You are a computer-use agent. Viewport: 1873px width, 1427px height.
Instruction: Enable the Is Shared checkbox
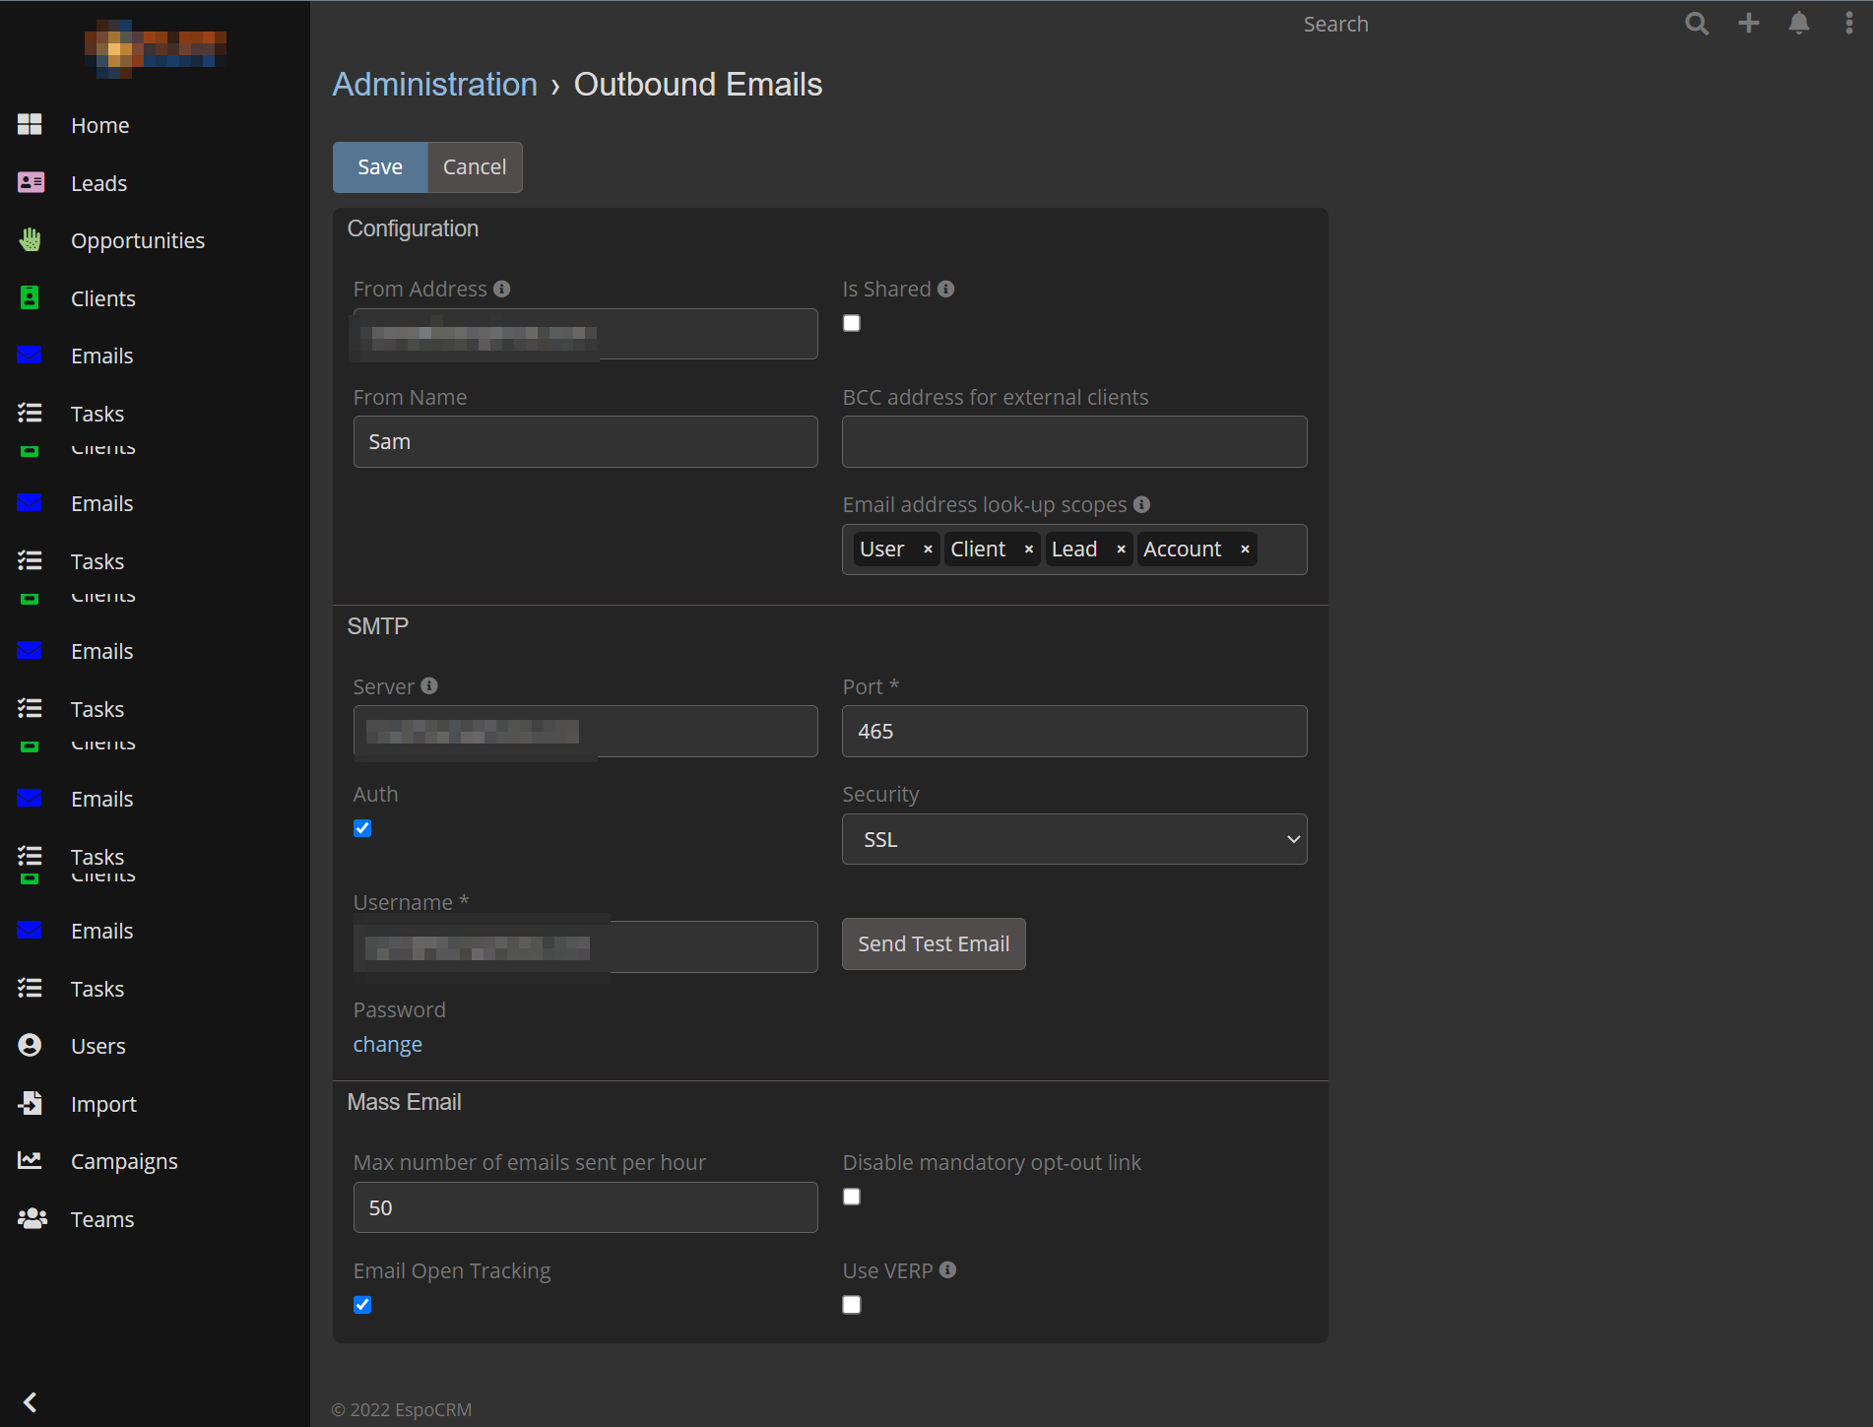pos(852,323)
